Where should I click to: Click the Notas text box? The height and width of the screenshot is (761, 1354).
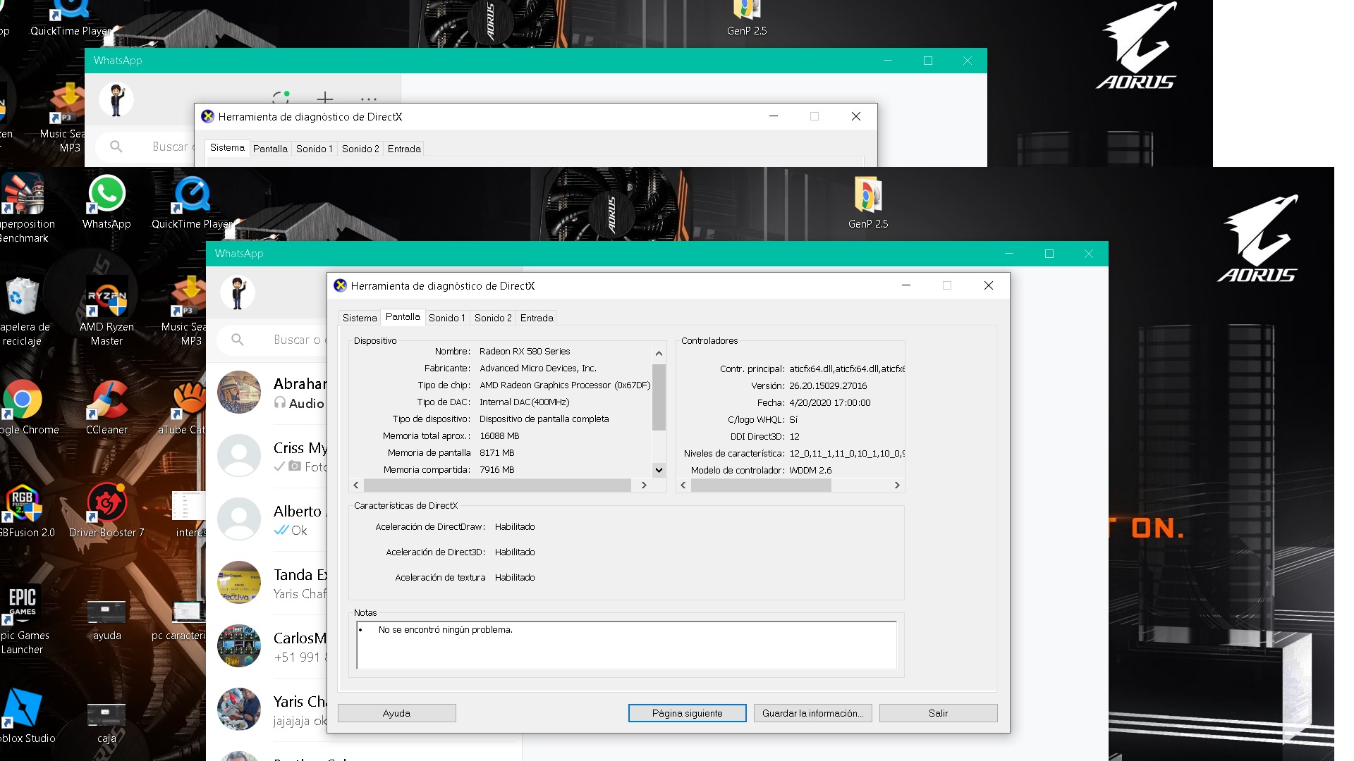click(626, 645)
